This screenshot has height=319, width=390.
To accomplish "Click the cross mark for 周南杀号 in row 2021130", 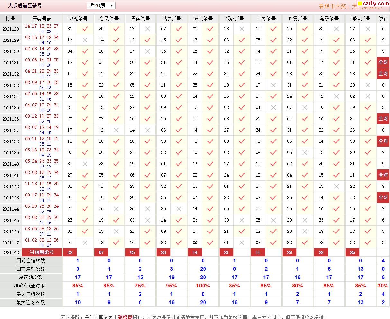I will click(147, 51).
